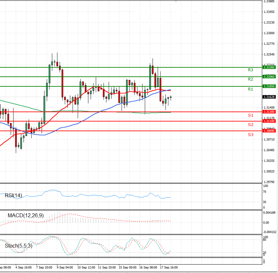Select the R1 resistance label
This screenshot has width=278, height=273.
tap(250, 89)
